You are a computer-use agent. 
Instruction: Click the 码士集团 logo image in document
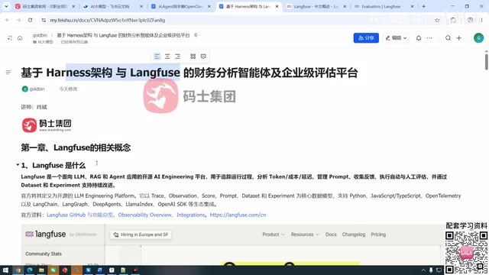click(47, 125)
